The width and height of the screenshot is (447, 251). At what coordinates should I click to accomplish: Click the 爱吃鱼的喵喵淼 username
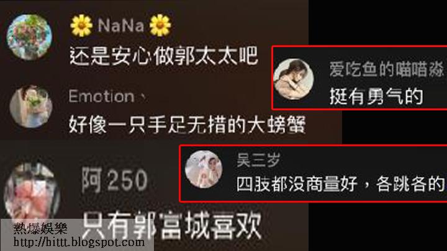click(x=387, y=69)
